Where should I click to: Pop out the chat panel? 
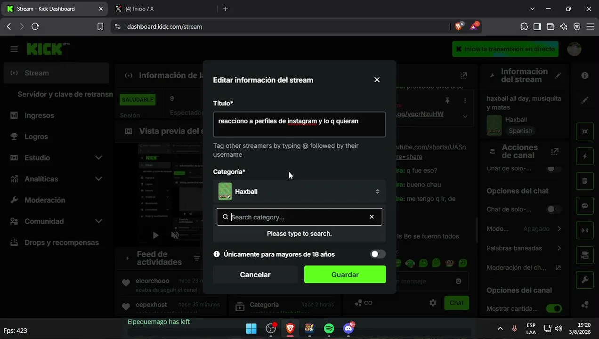[x=464, y=75]
